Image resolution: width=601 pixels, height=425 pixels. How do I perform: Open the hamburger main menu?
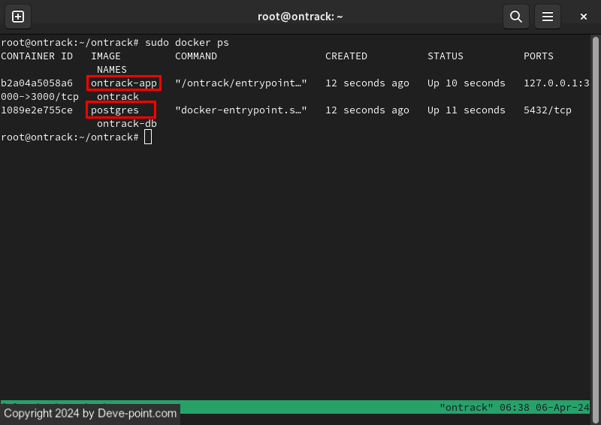[548, 17]
